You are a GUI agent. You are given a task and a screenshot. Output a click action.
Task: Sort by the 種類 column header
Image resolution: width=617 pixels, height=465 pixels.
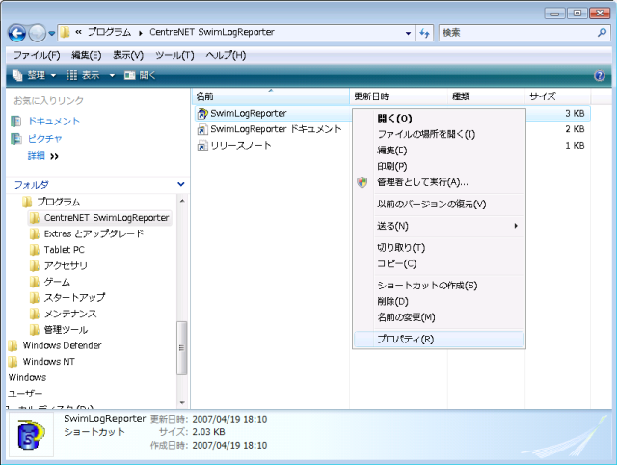[486, 96]
